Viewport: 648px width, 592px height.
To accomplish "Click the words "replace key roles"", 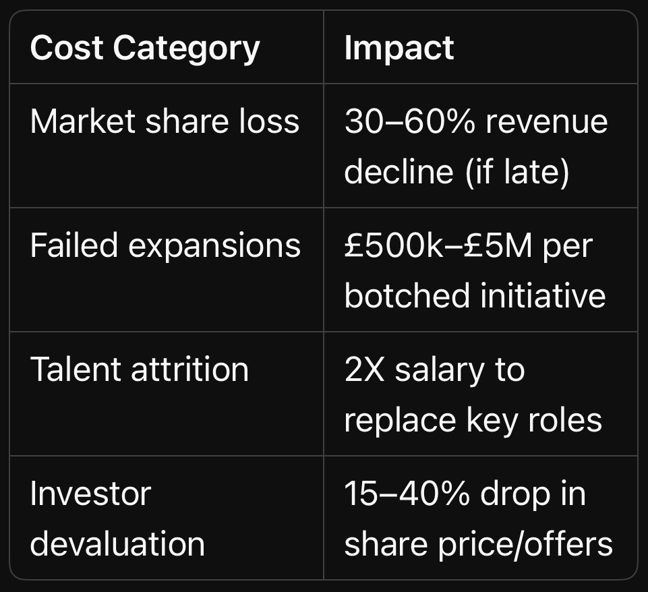I will pos(473,419).
